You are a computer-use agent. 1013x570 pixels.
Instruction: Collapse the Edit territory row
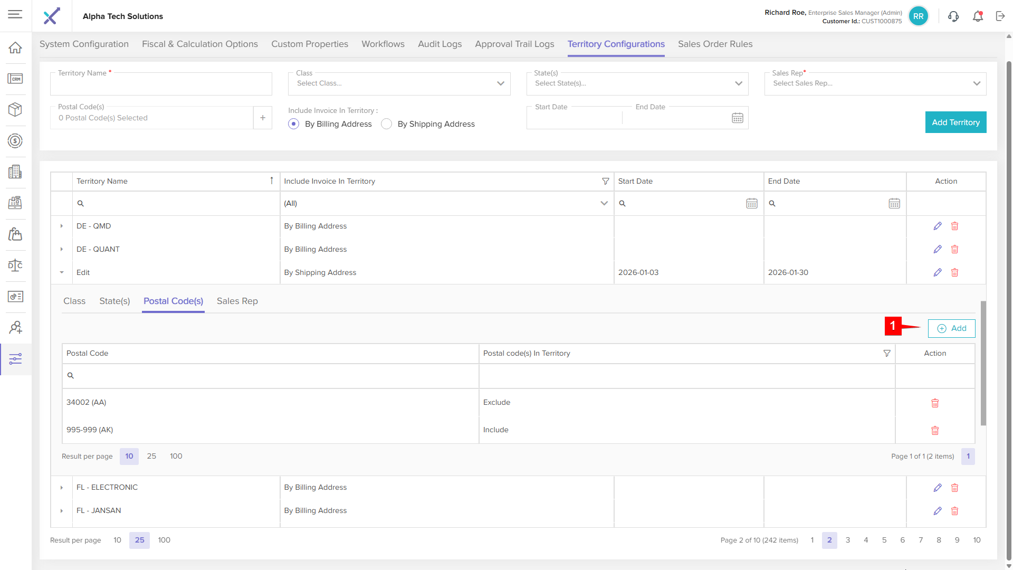click(62, 272)
